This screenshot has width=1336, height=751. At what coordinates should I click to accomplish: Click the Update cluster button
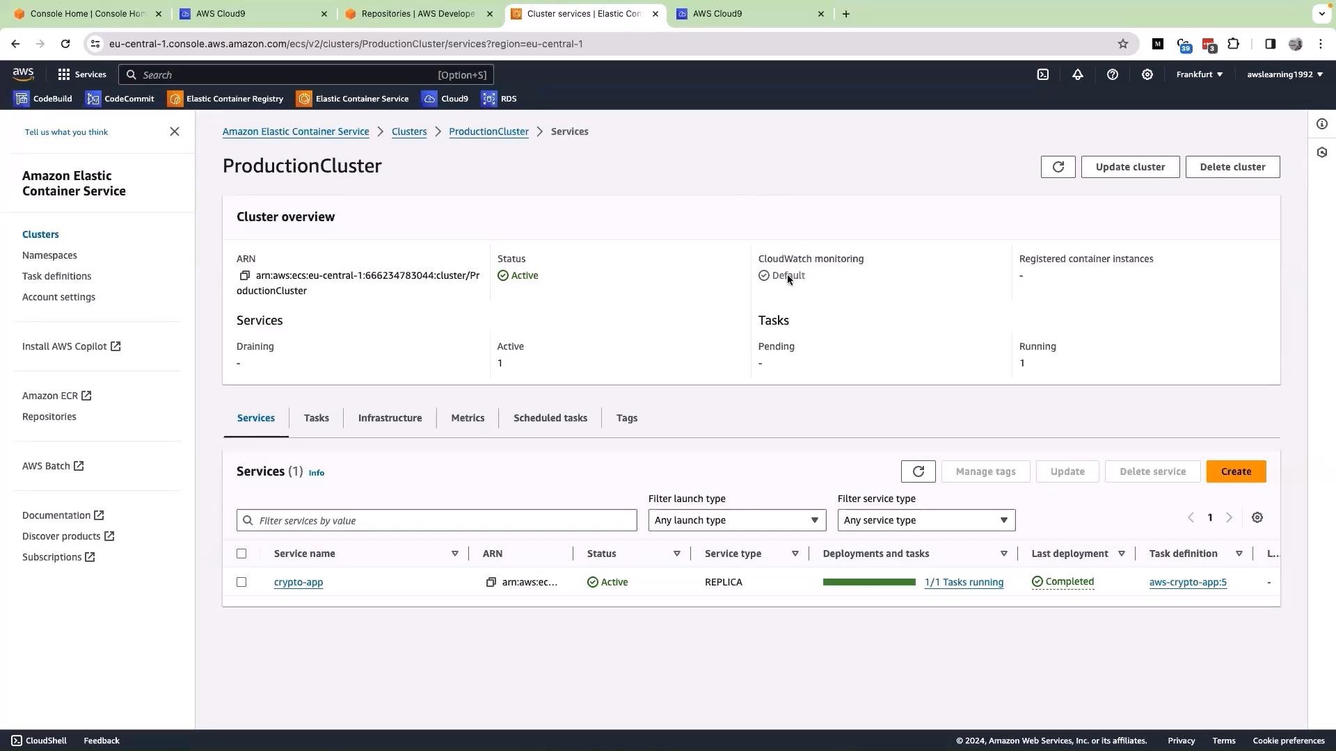(1130, 167)
